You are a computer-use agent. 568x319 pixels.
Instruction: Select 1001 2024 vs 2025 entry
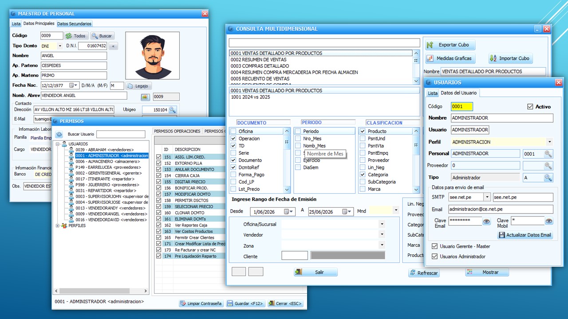click(250, 97)
